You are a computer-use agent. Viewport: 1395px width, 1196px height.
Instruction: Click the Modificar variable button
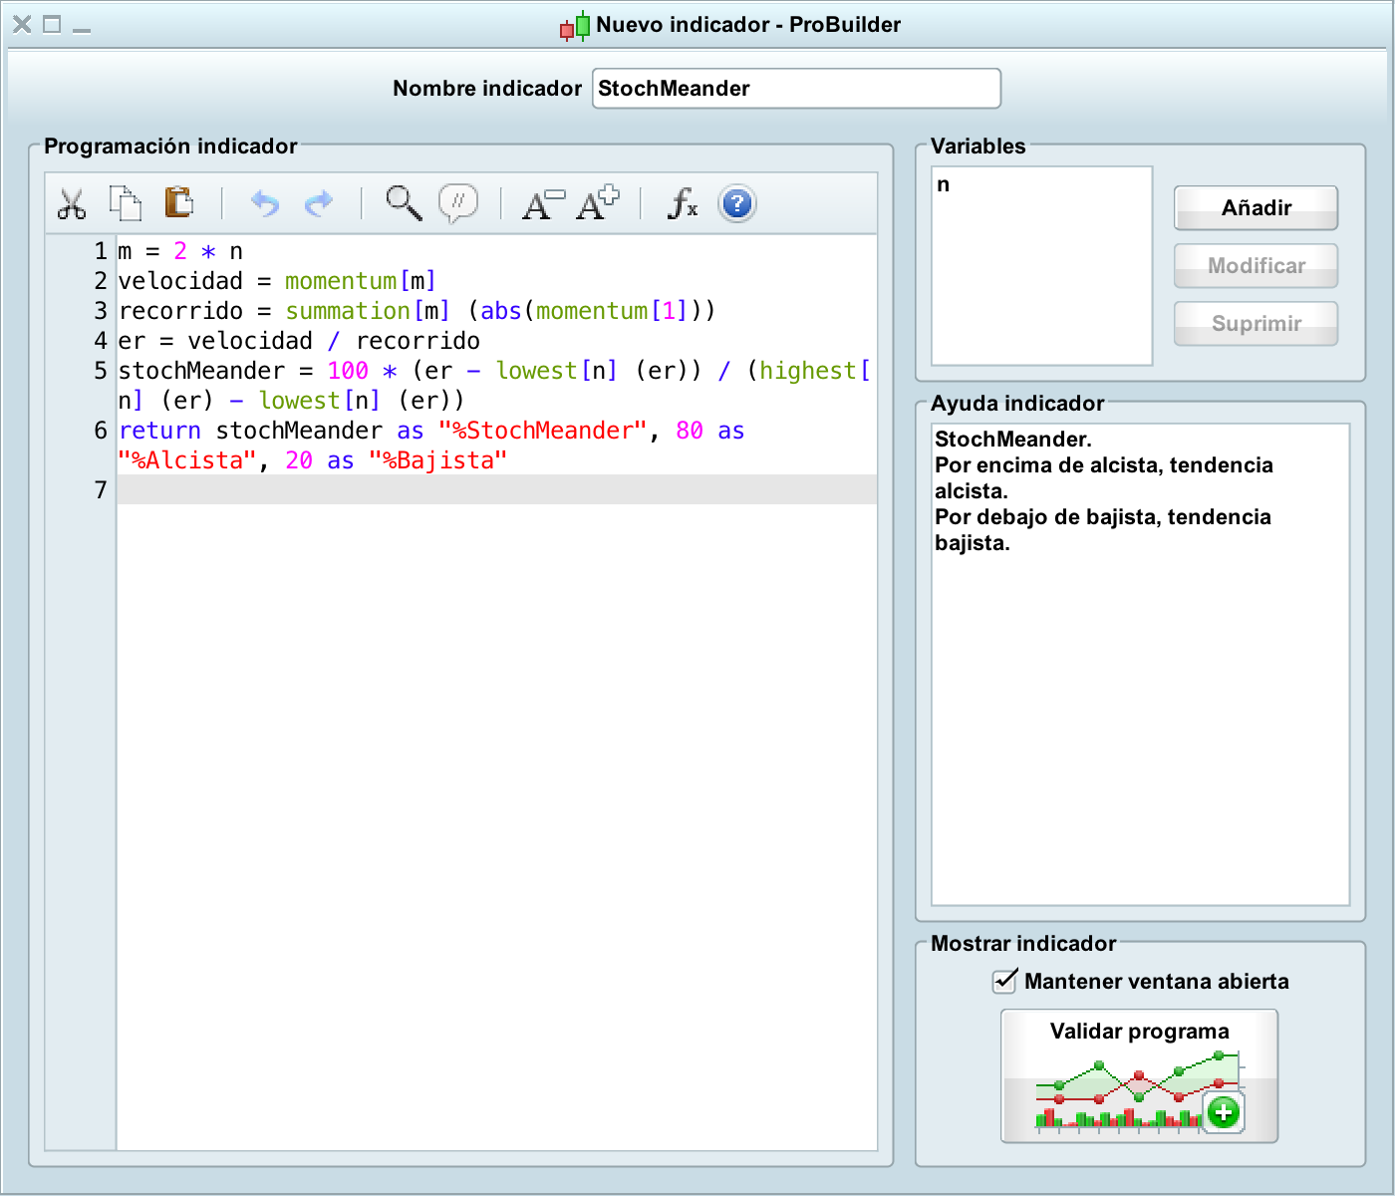click(1255, 266)
